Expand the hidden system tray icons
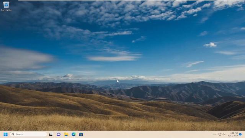The image size is (245, 138). tap(214, 135)
